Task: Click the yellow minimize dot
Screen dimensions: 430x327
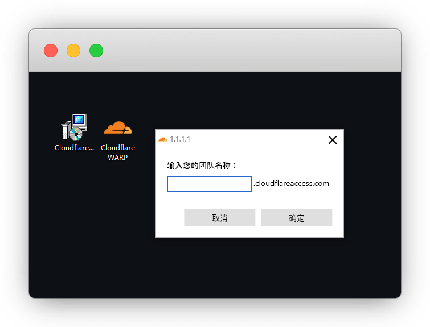Action: (x=73, y=51)
